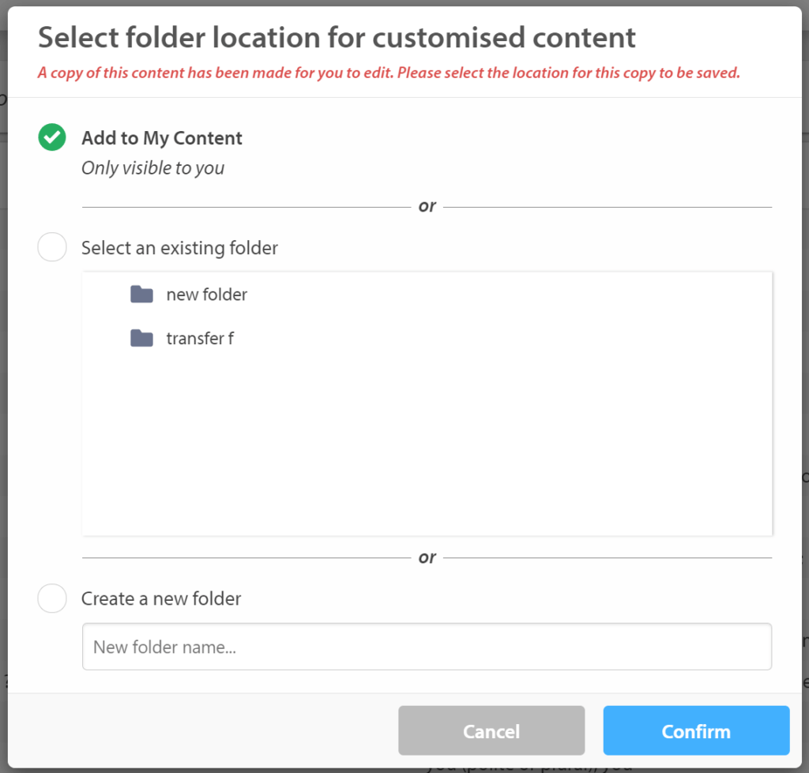
Task: Click the folder icon beside transfer f
Action: 141,338
